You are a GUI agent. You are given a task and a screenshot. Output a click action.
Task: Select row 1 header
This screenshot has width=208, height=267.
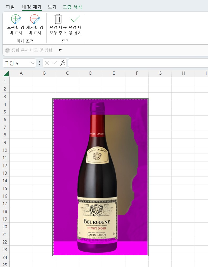[5, 81]
